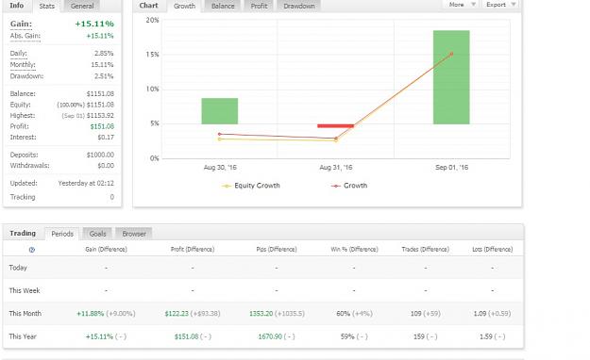
Task: Click the Gain label in Info panel
Action: click(21, 25)
